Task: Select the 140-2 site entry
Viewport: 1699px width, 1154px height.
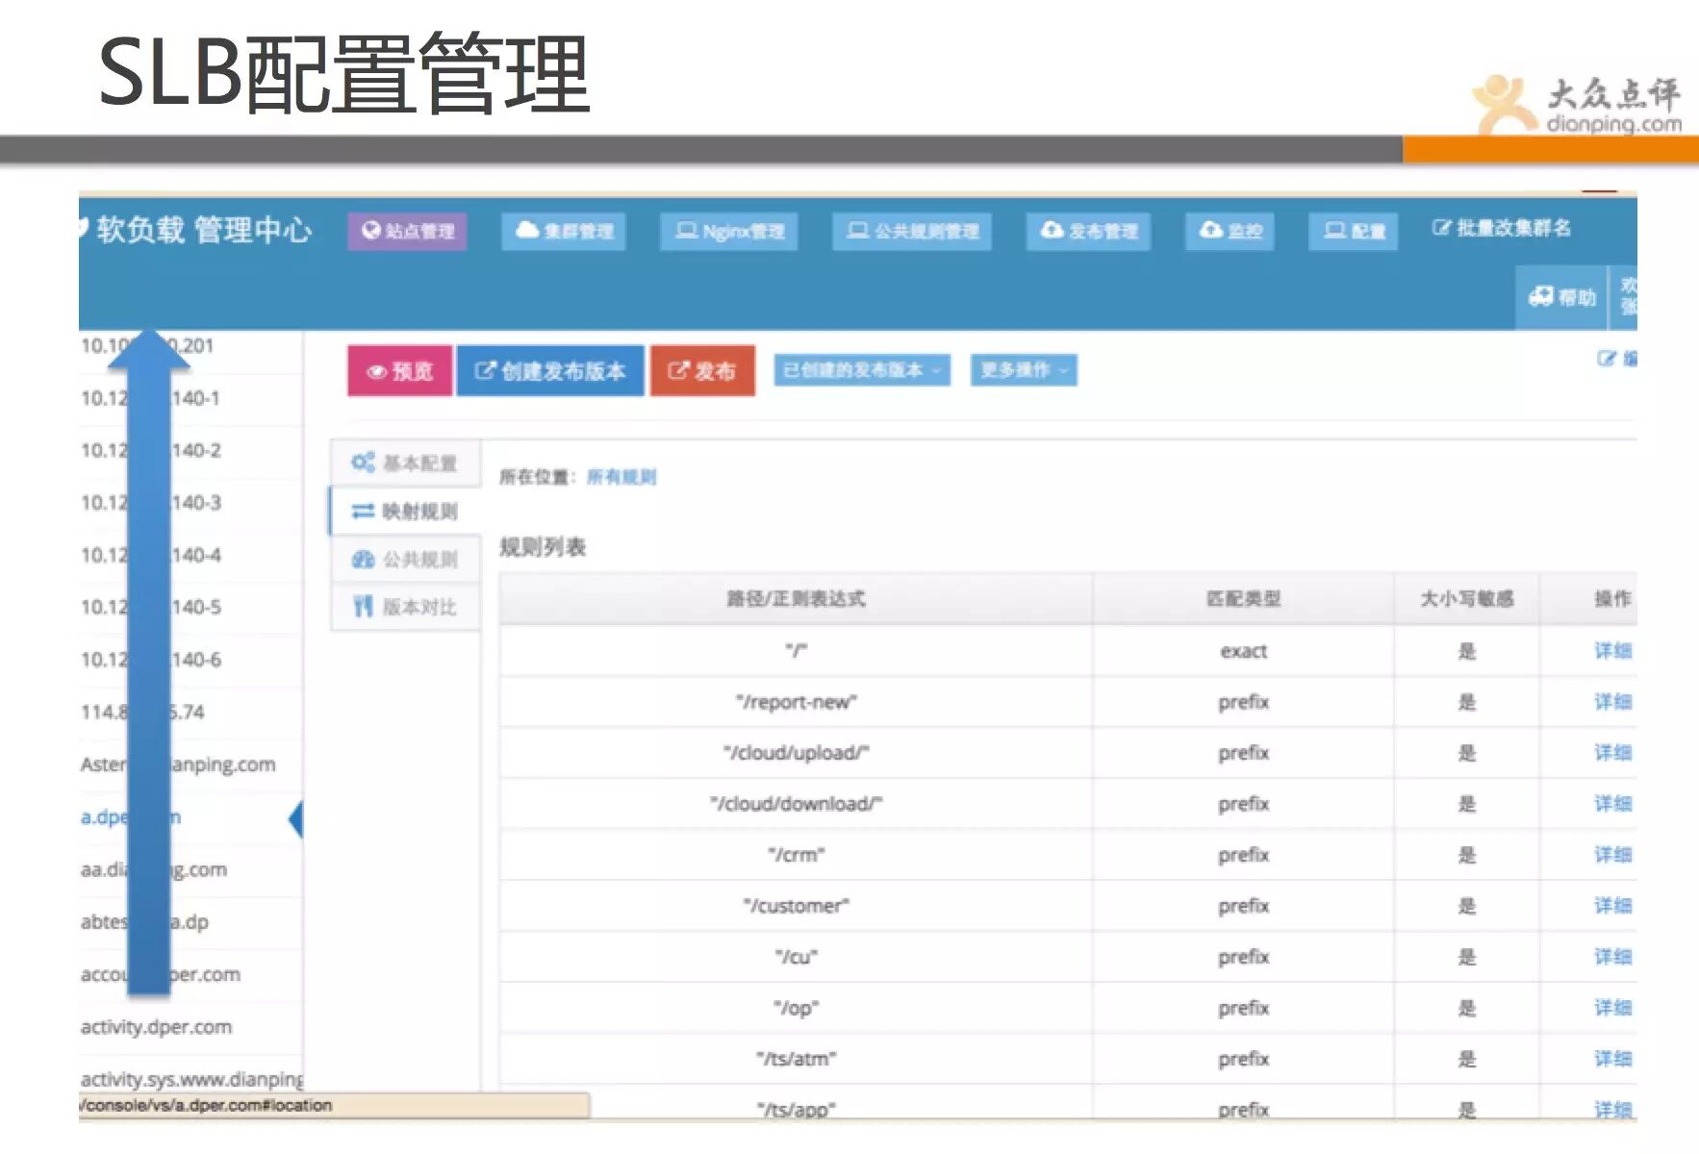Action: tap(190, 450)
